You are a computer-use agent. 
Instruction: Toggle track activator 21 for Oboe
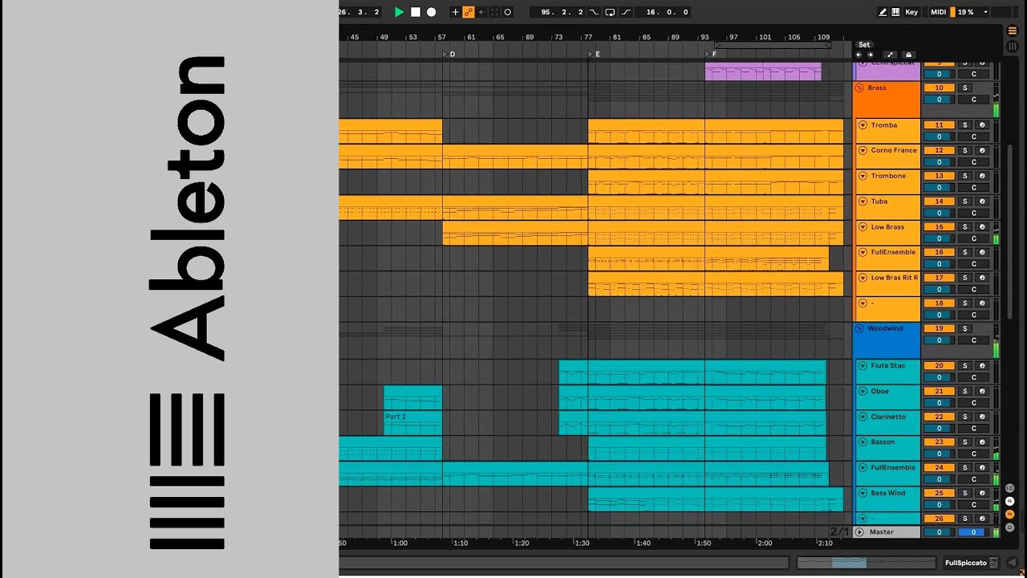(939, 391)
